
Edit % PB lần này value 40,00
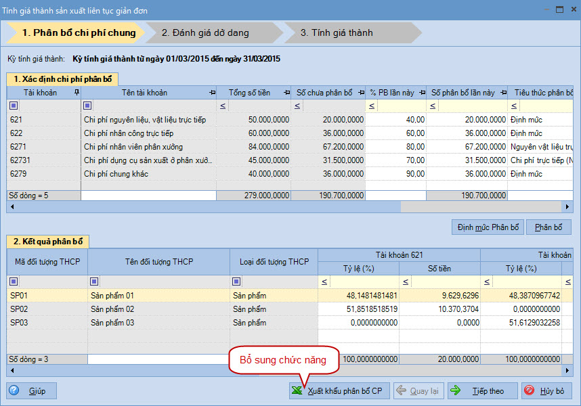pyautogui.click(x=395, y=120)
